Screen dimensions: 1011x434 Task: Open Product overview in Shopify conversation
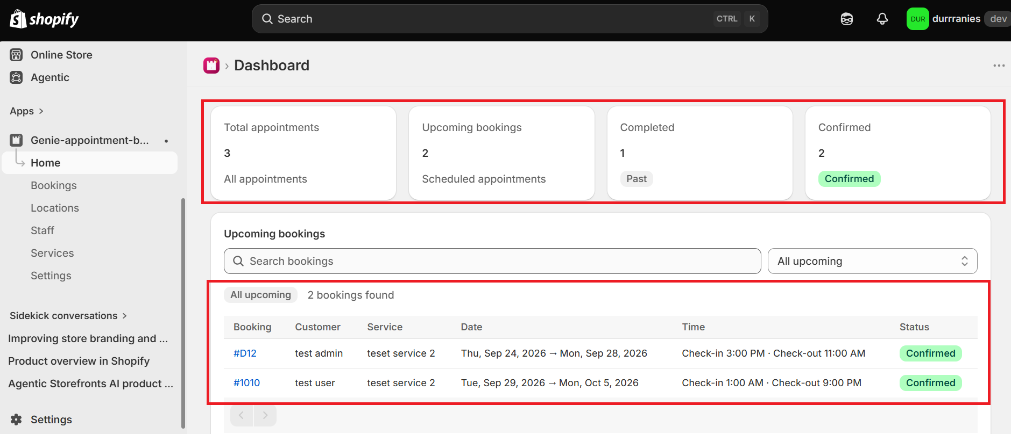79,361
